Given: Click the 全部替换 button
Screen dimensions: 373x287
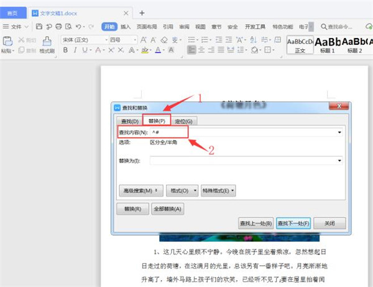Looking at the screenshot, I should pyautogui.click(x=167, y=209).
